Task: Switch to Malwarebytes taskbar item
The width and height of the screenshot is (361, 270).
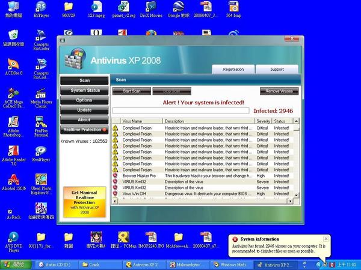Action: coord(187,265)
